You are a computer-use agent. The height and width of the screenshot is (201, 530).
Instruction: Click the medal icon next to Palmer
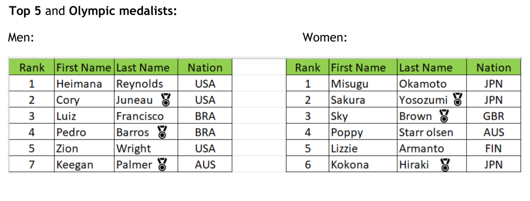163,165
